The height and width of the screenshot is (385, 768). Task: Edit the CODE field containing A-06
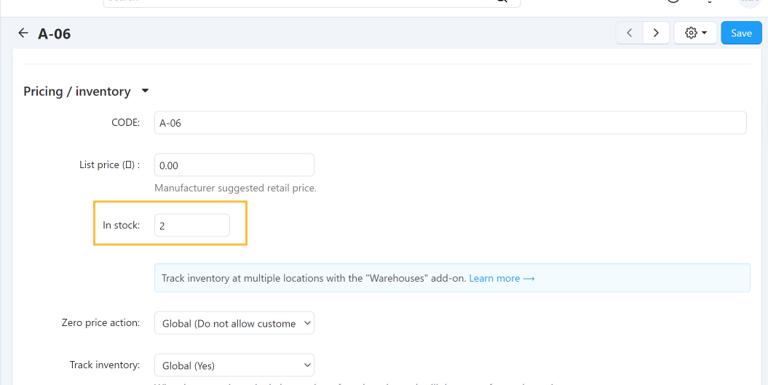click(x=450, y=123)
